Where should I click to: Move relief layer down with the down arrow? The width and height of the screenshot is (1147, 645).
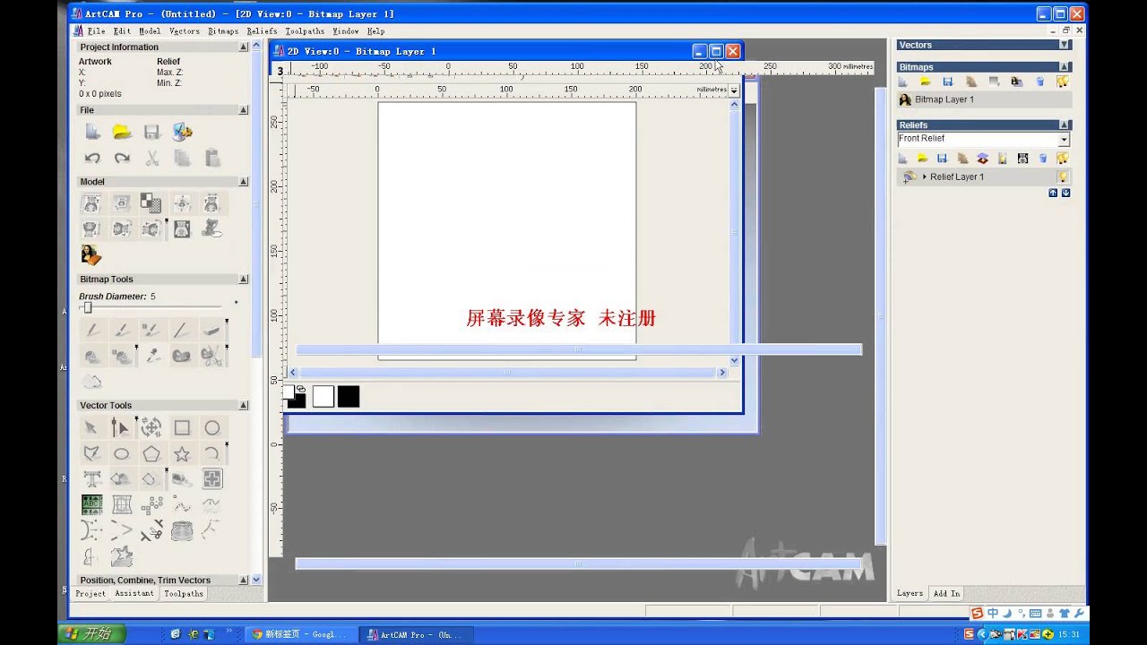[x=1065, y=193]
